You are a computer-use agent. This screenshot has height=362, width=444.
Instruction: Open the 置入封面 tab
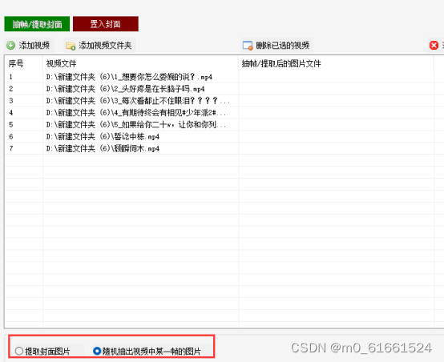click(x=106, y=24)
